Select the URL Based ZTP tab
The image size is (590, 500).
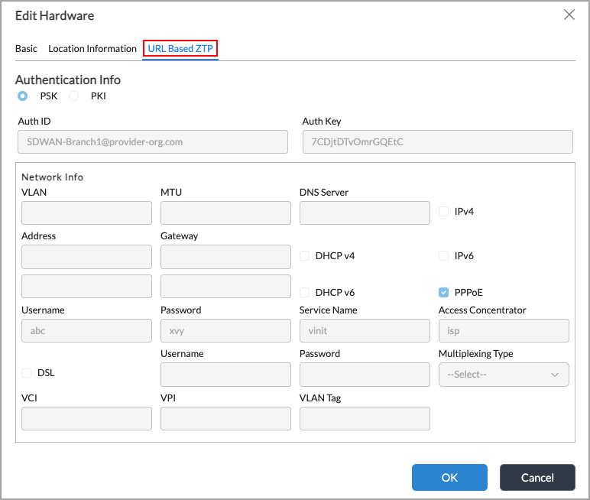click(180, 48)
